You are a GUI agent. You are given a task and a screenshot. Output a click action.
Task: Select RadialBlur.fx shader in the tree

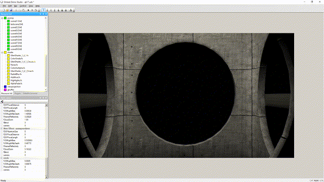coord(16,74)
